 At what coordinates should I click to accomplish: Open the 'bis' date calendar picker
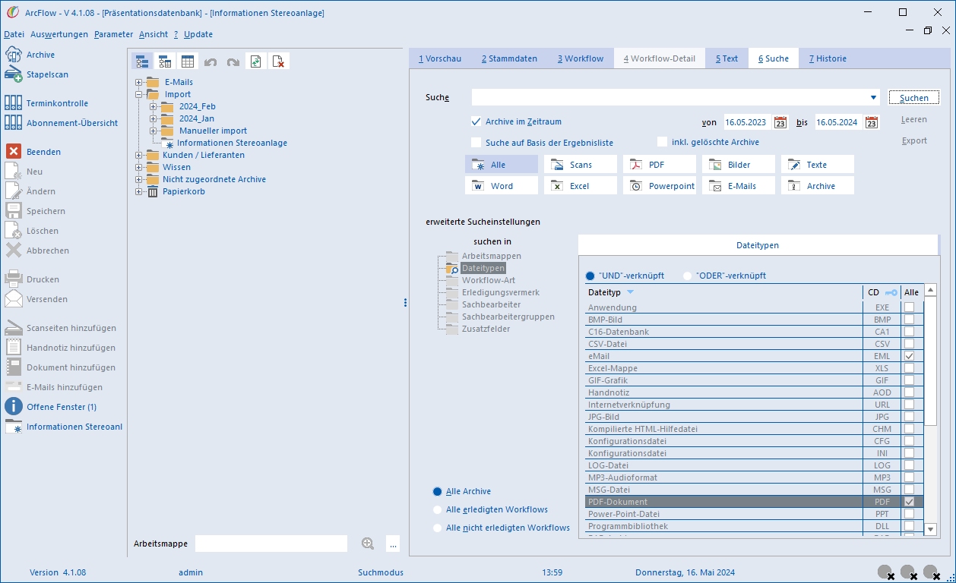point(872,122)
